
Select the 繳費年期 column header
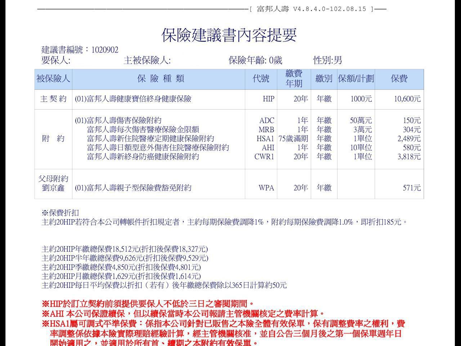(294, 79)
